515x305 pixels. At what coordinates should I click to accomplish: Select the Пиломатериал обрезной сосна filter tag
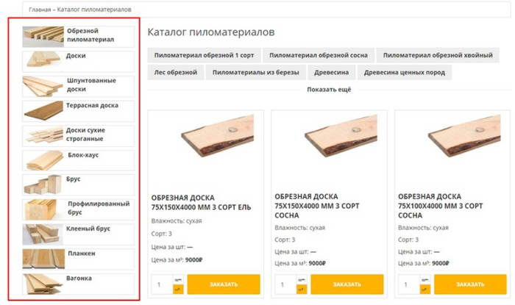[x=319, y=55]
